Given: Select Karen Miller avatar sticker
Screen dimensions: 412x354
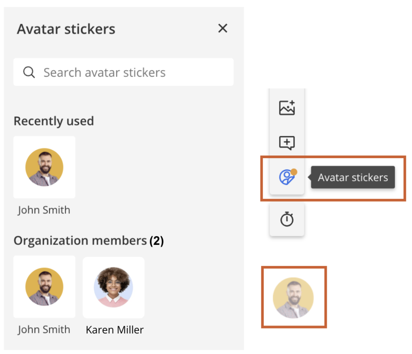Looking at the screenshot, I should pos(113,287).
